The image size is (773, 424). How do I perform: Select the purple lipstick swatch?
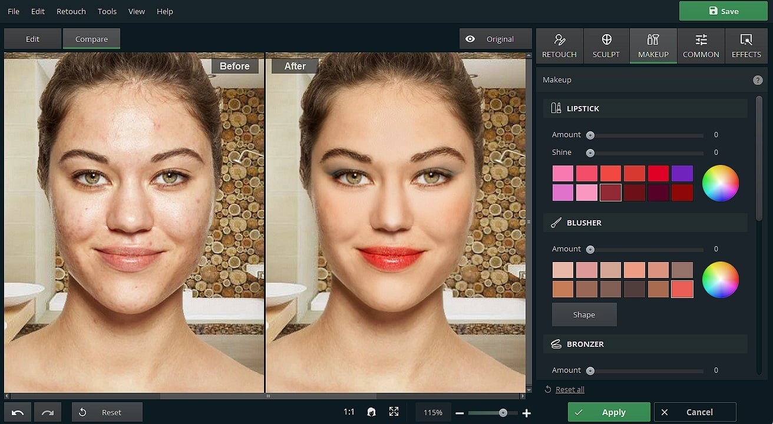click(682, 173)
